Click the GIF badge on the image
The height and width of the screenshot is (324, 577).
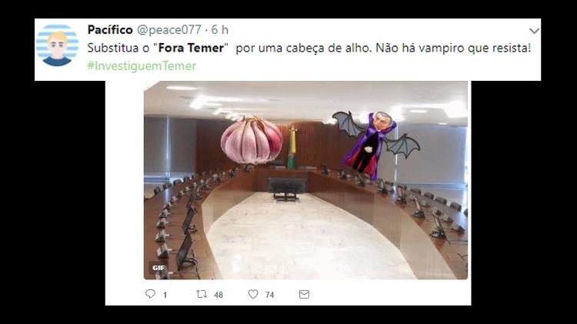158,268
